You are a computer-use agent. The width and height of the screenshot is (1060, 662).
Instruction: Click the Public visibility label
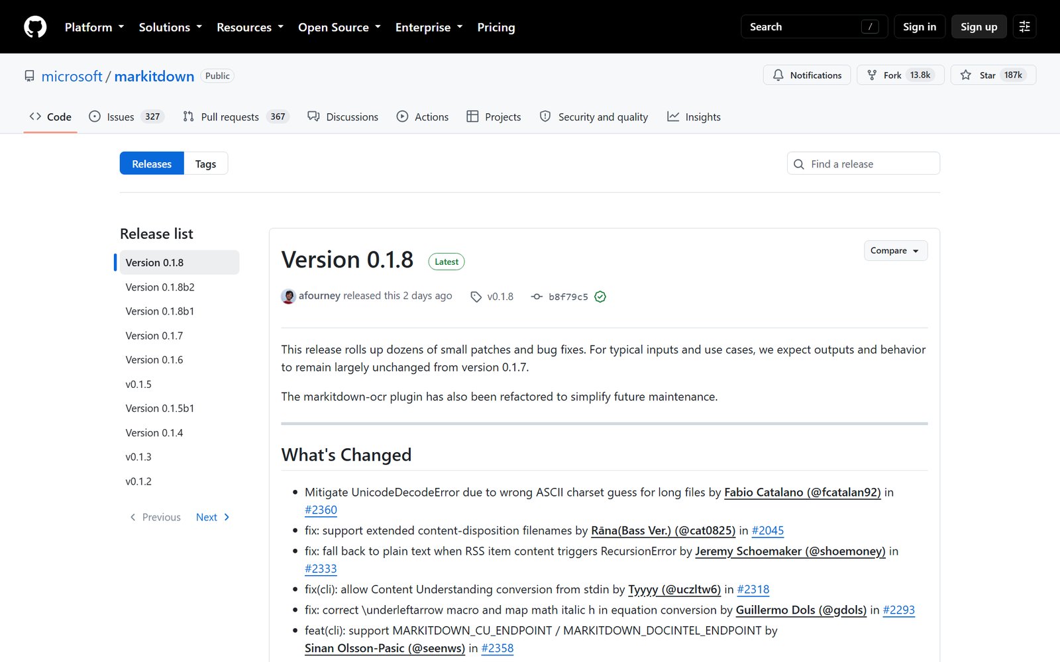point(217,76)
